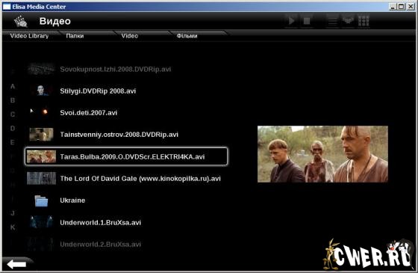Click the film clapperboard Video icon

(x=21, y=22)
